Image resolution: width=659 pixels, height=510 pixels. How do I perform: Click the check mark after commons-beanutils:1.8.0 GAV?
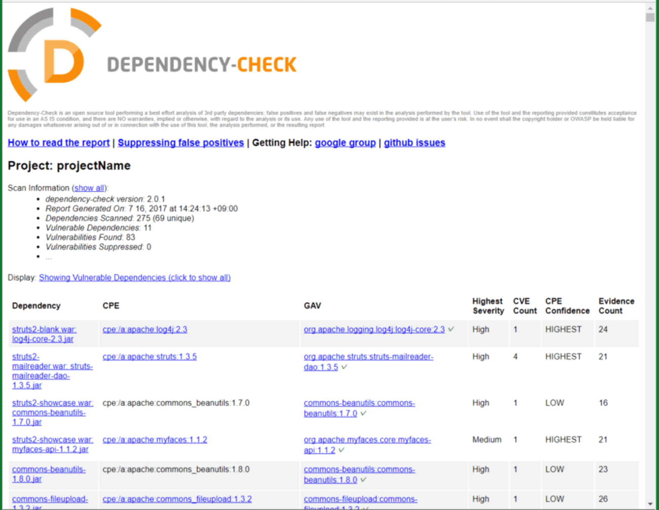(x=363, y=480)
